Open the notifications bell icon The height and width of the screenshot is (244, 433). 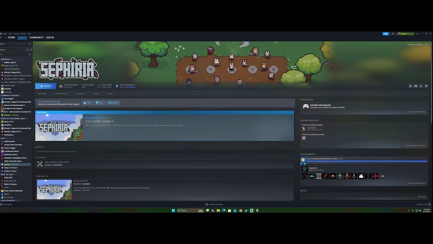coord(393,34)
